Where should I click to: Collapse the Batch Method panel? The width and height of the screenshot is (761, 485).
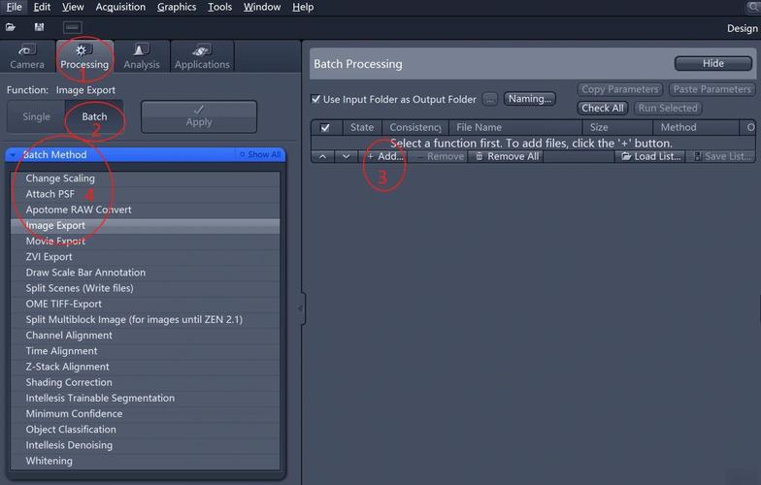[13, 154]
